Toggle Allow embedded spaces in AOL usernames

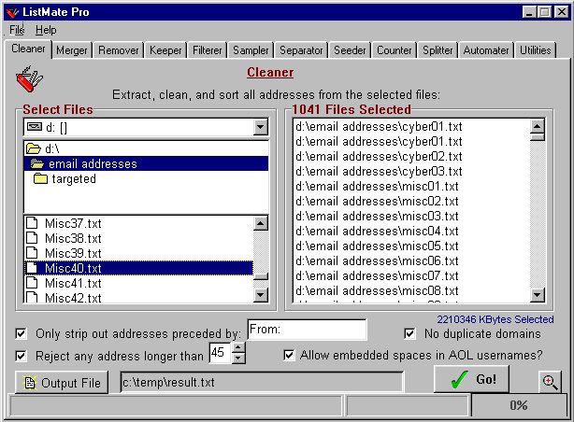click(x=289, y=355)
